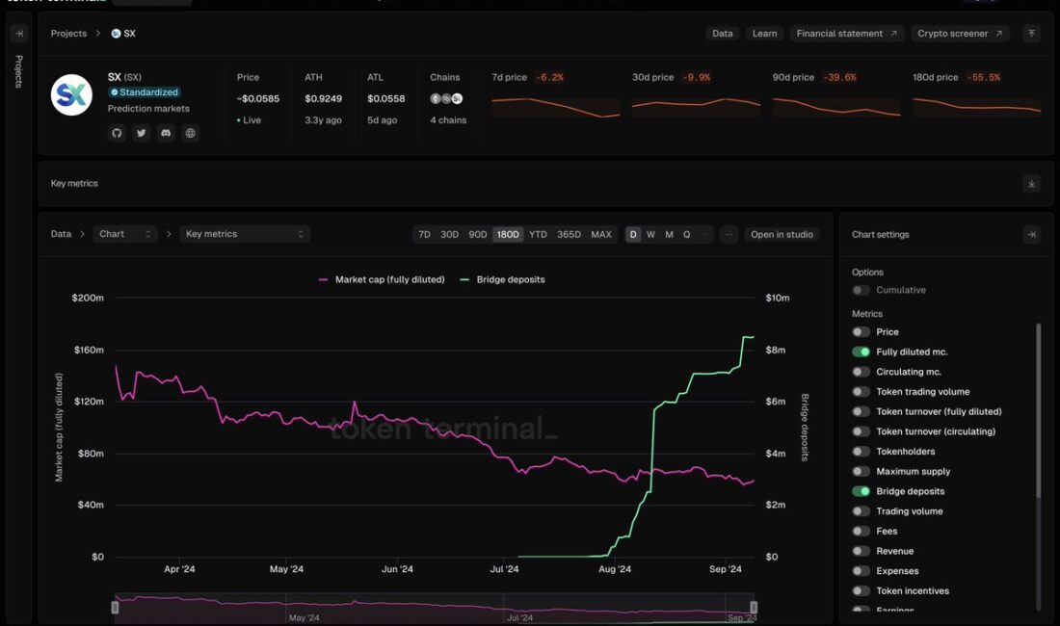The width and height of the screenshot is (1060, 626).
Task: Open the SX GitHub link icon
Action: coord(117,133)
